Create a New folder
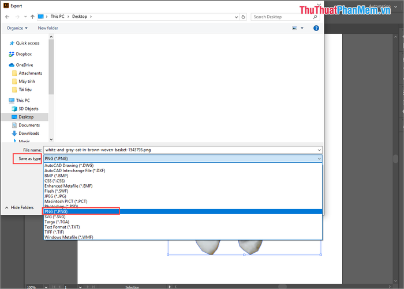Viewport: 404px width, 289px height. click(48, 28)
